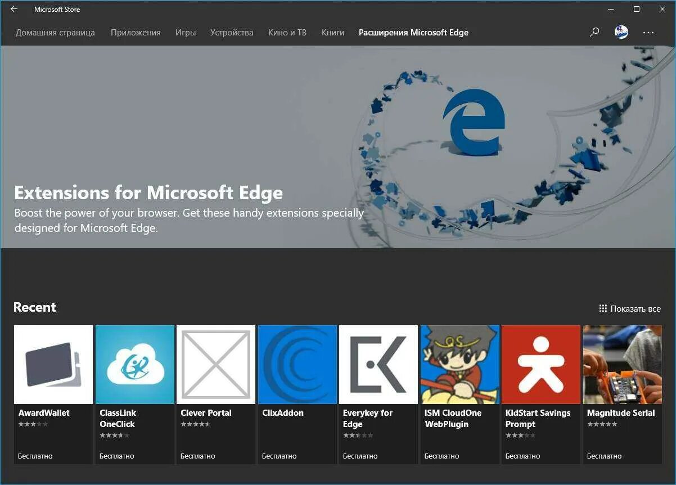Open the KidStart Savings Prompt icon

[x=541, y=365]
